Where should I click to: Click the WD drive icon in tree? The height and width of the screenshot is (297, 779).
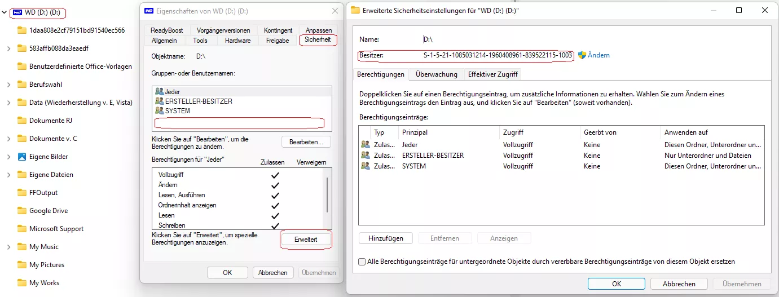pyautogui.click(x=17, y=12)
